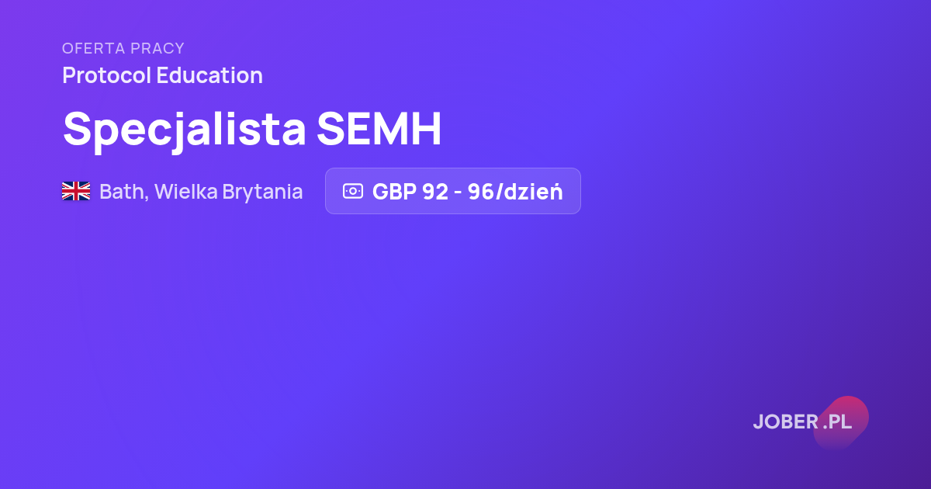Click the GBP currency text
The height and width of the screenshot is (489, 931).
click(x=394, y=192)
